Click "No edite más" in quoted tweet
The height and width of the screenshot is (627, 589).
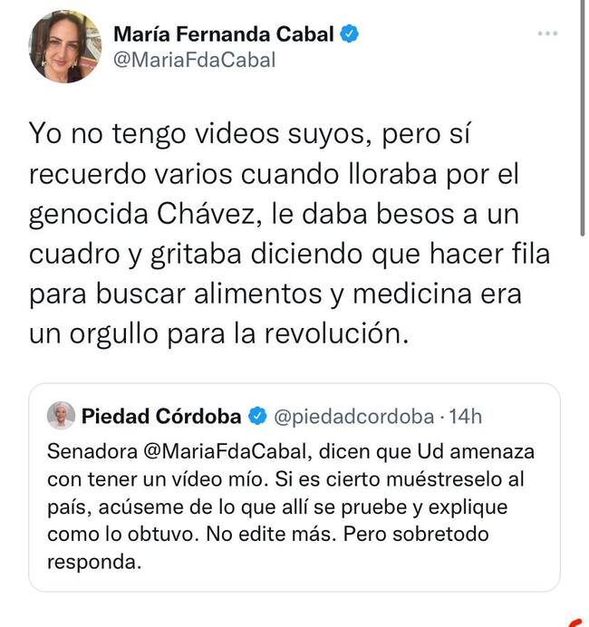(x=271, y=535)
